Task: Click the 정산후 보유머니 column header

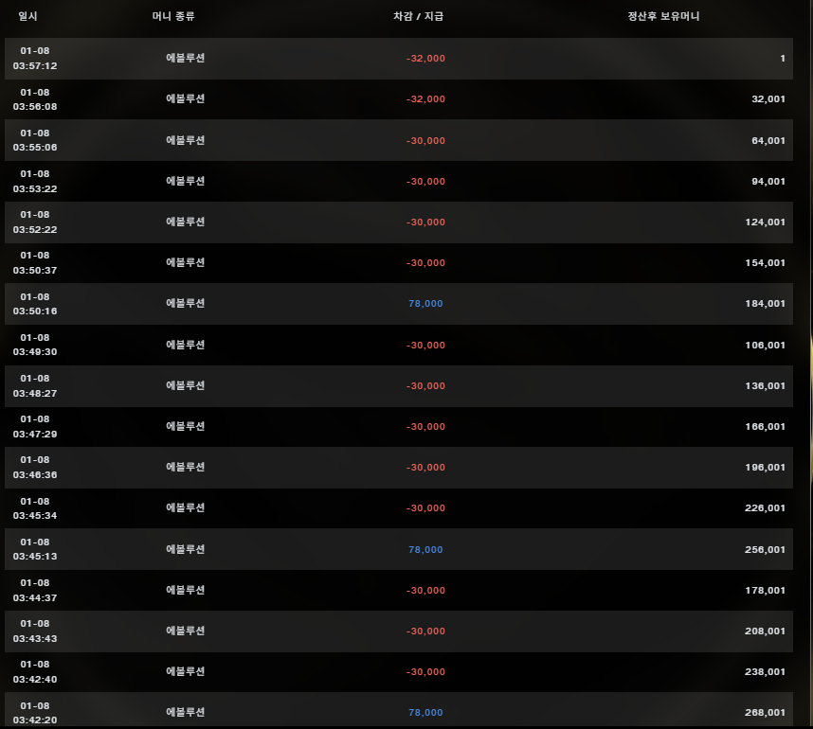Action: [x=663, y=16]
